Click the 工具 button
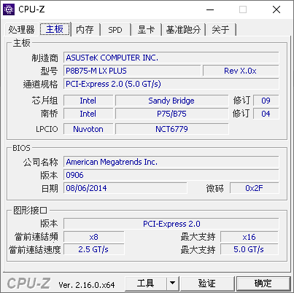 [x=146, y=284]
